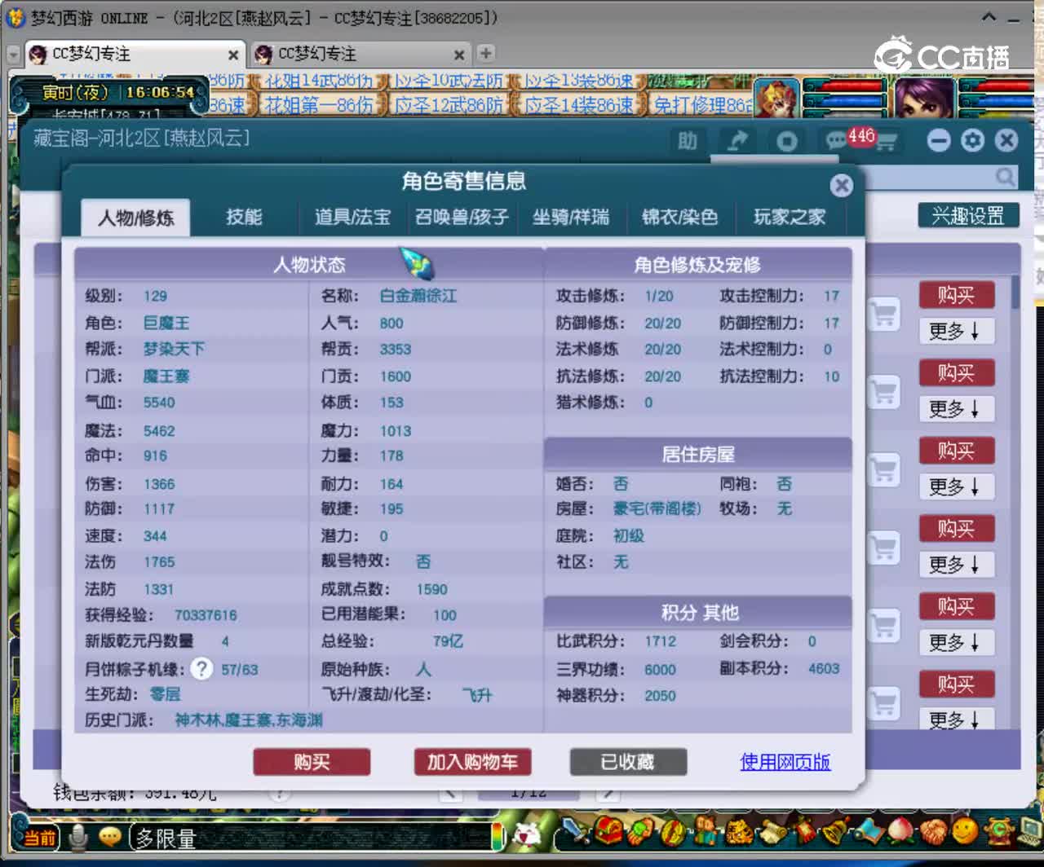This screenshot has height=867, width=1044.
Task: Click the question mark next to 月饼粽子机缘
Action: point(201,669)
